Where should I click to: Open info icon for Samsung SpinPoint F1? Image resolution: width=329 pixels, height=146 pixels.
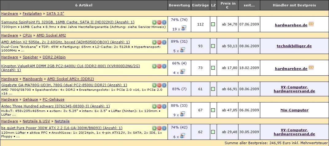click(164, 22)
